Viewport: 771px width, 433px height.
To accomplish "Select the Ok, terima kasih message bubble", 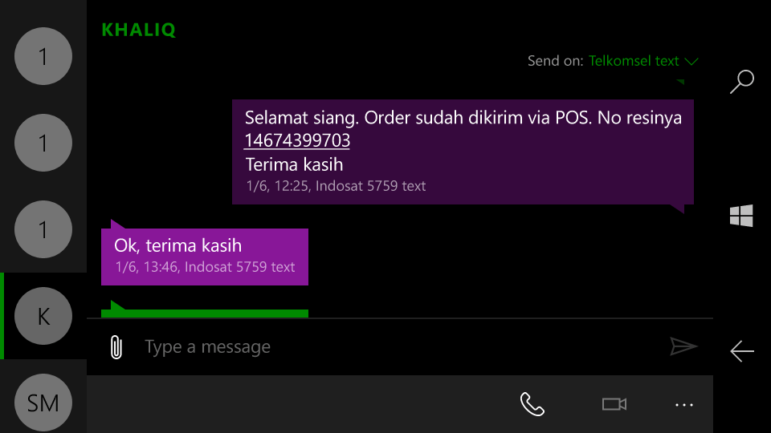I will pos(205,257).
